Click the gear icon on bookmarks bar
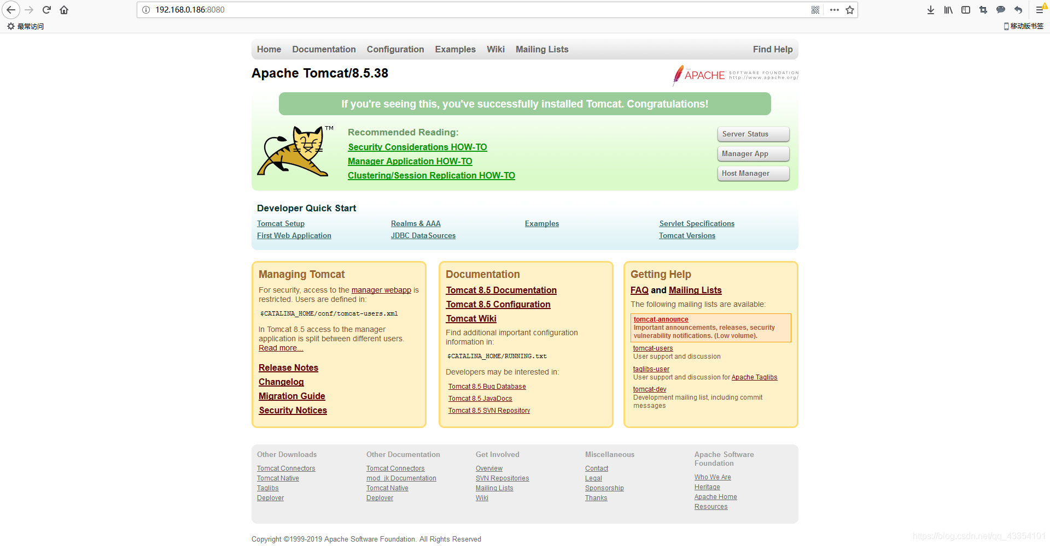This screenshot has width=1050, height=546. [11, 26]
